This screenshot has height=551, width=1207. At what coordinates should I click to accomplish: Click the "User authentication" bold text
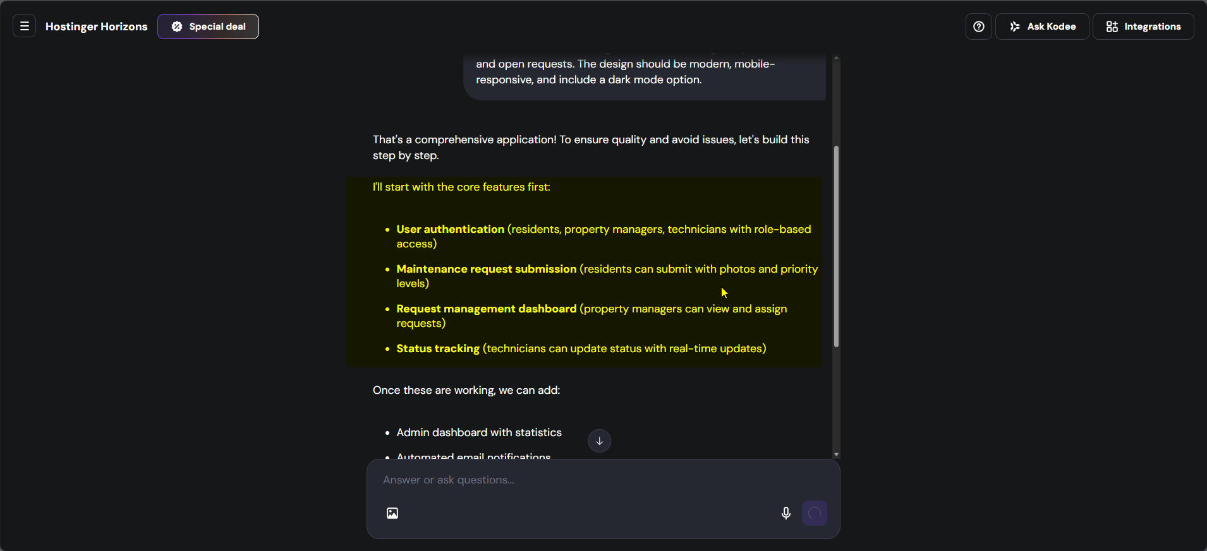point(450,229)
